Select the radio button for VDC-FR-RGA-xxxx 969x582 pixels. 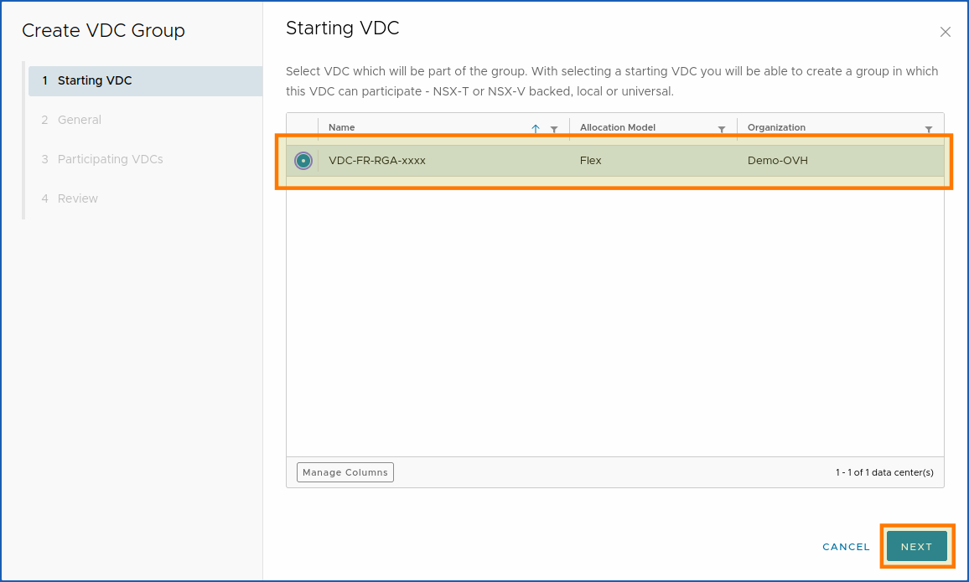click(303, 161)
